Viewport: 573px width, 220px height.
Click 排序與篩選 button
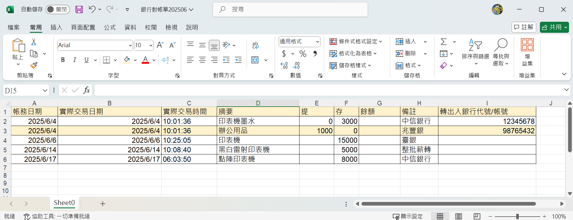(476, 52)
